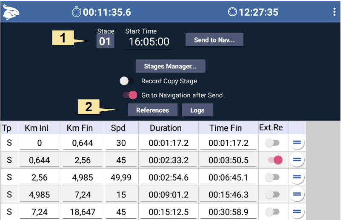The height and width of the screenshot is (220, 343).
Task: Tap the reorder handle for the 7,24 to 18,647 row
Action: point(297,212)
